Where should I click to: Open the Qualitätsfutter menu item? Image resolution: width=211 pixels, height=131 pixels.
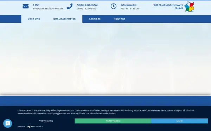tap(64, 19)
